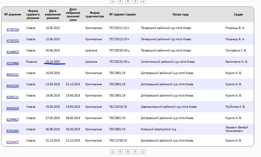Click the "Назва суду" column header
261x157 pixels.
180,14
